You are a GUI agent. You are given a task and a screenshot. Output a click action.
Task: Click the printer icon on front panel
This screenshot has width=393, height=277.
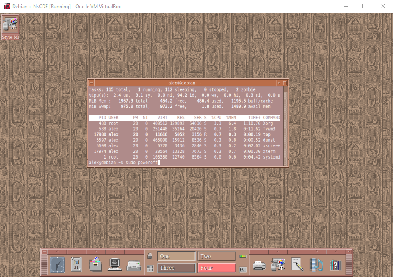259,265
